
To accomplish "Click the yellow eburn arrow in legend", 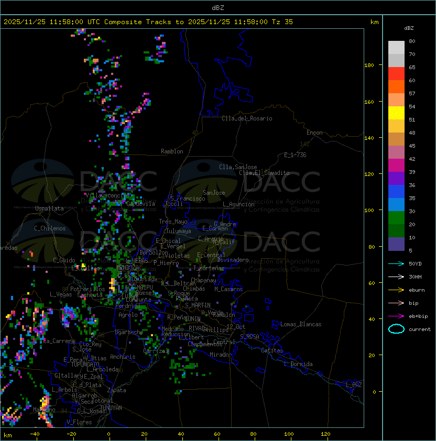I will (396, 290).
